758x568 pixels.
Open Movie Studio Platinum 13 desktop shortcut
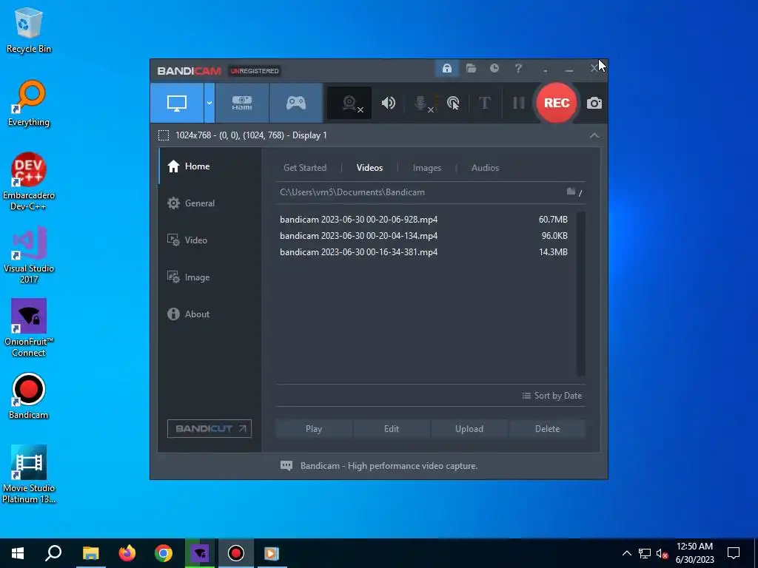click(x=29, y=474)
